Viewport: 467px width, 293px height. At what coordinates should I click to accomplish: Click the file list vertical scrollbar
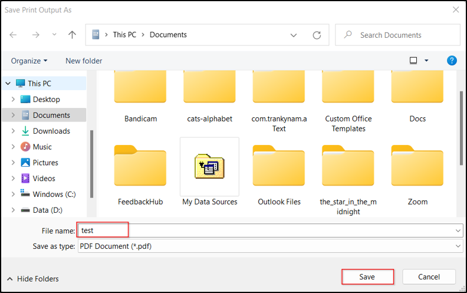click(461, 128)
